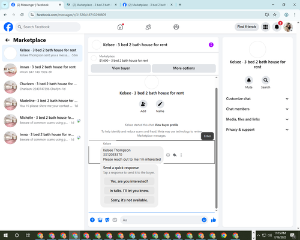
Task: Open the purple conversation information icon
Action: [x=211, y=45]
